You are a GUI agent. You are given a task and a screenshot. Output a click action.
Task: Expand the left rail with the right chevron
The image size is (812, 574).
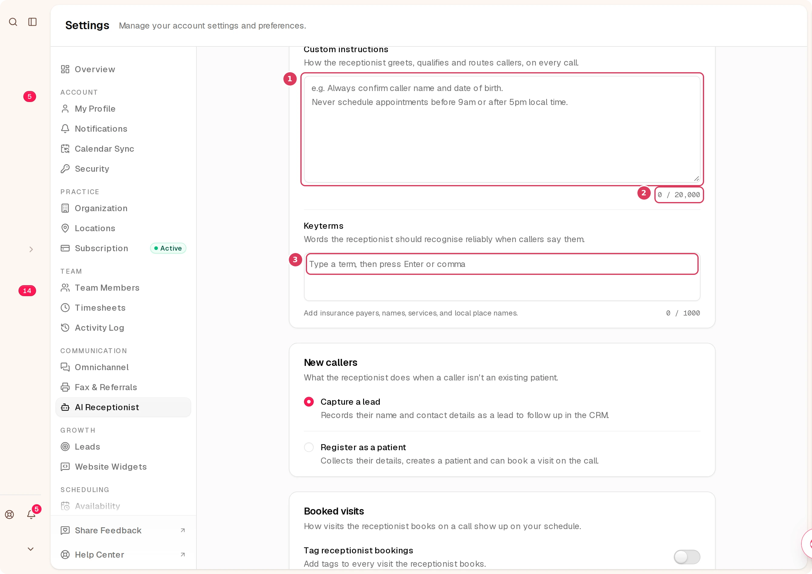pyautogui.click(x=31, y=249)
